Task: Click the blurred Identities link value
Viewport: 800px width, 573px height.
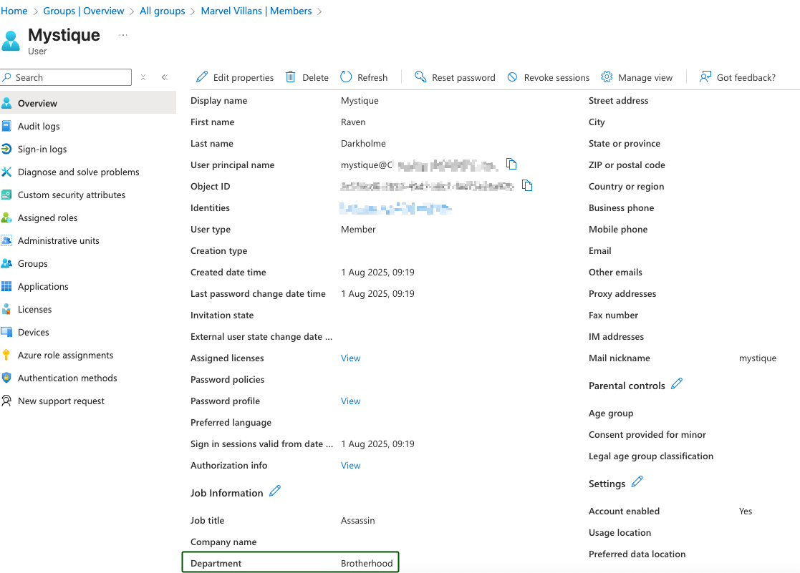Action: click(x=395, y=207)
